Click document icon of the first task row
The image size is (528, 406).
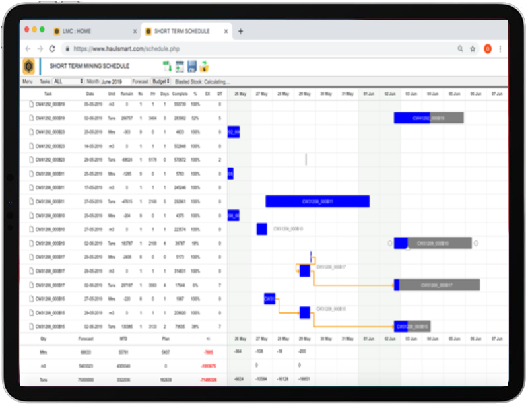(31, 104)
